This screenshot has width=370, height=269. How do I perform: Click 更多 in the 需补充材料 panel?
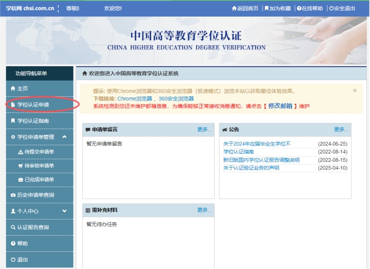[204, 210]
